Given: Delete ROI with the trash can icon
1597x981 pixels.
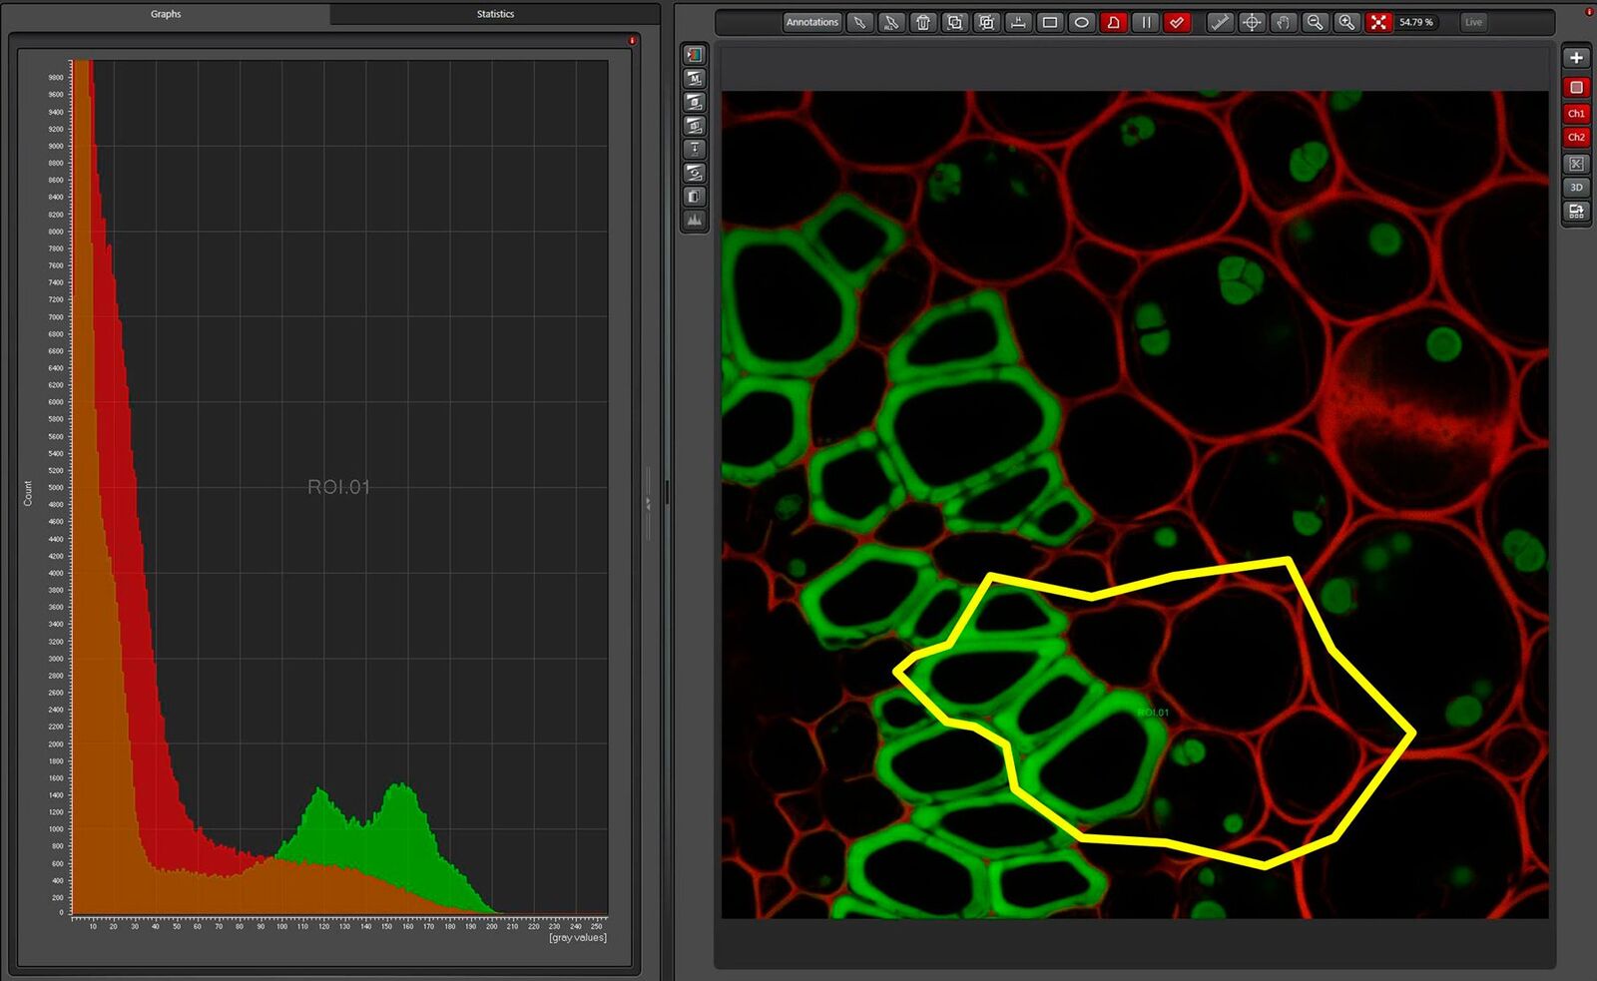Looking at the screenshot, I should click(923, 22).
